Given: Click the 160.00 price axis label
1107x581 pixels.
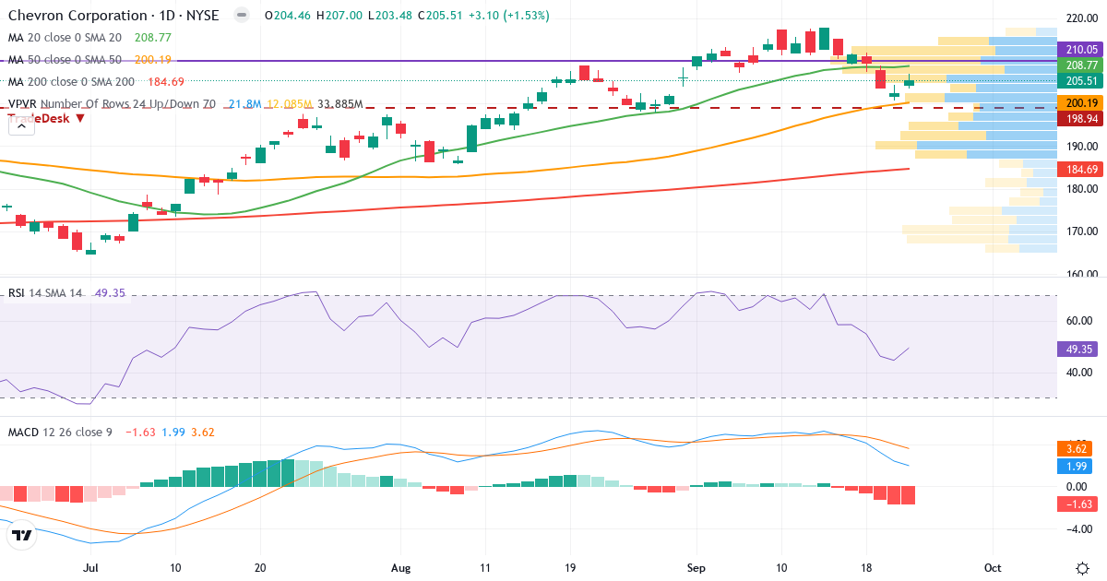Looking at the screenshot, I should click(1080, 274).
